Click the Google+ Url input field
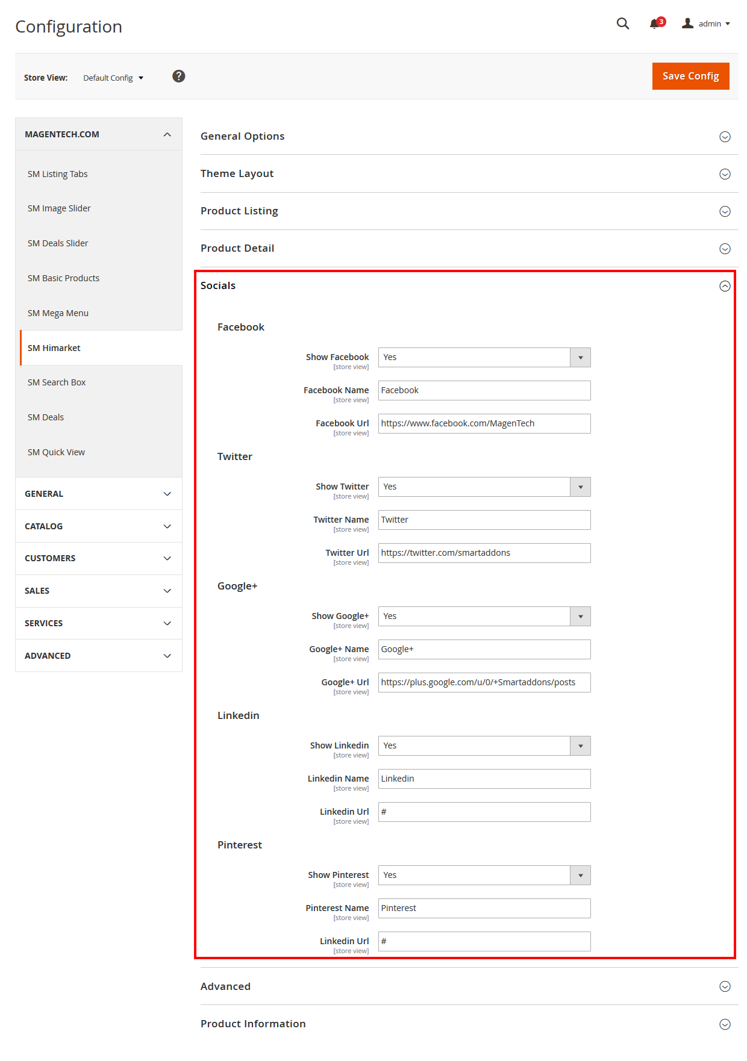Screen dimensions: 747x1061 (x=484, y=682)
